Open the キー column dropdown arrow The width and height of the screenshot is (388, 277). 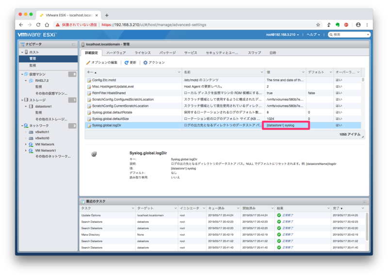pyautogui.click(x=179, y=73)
